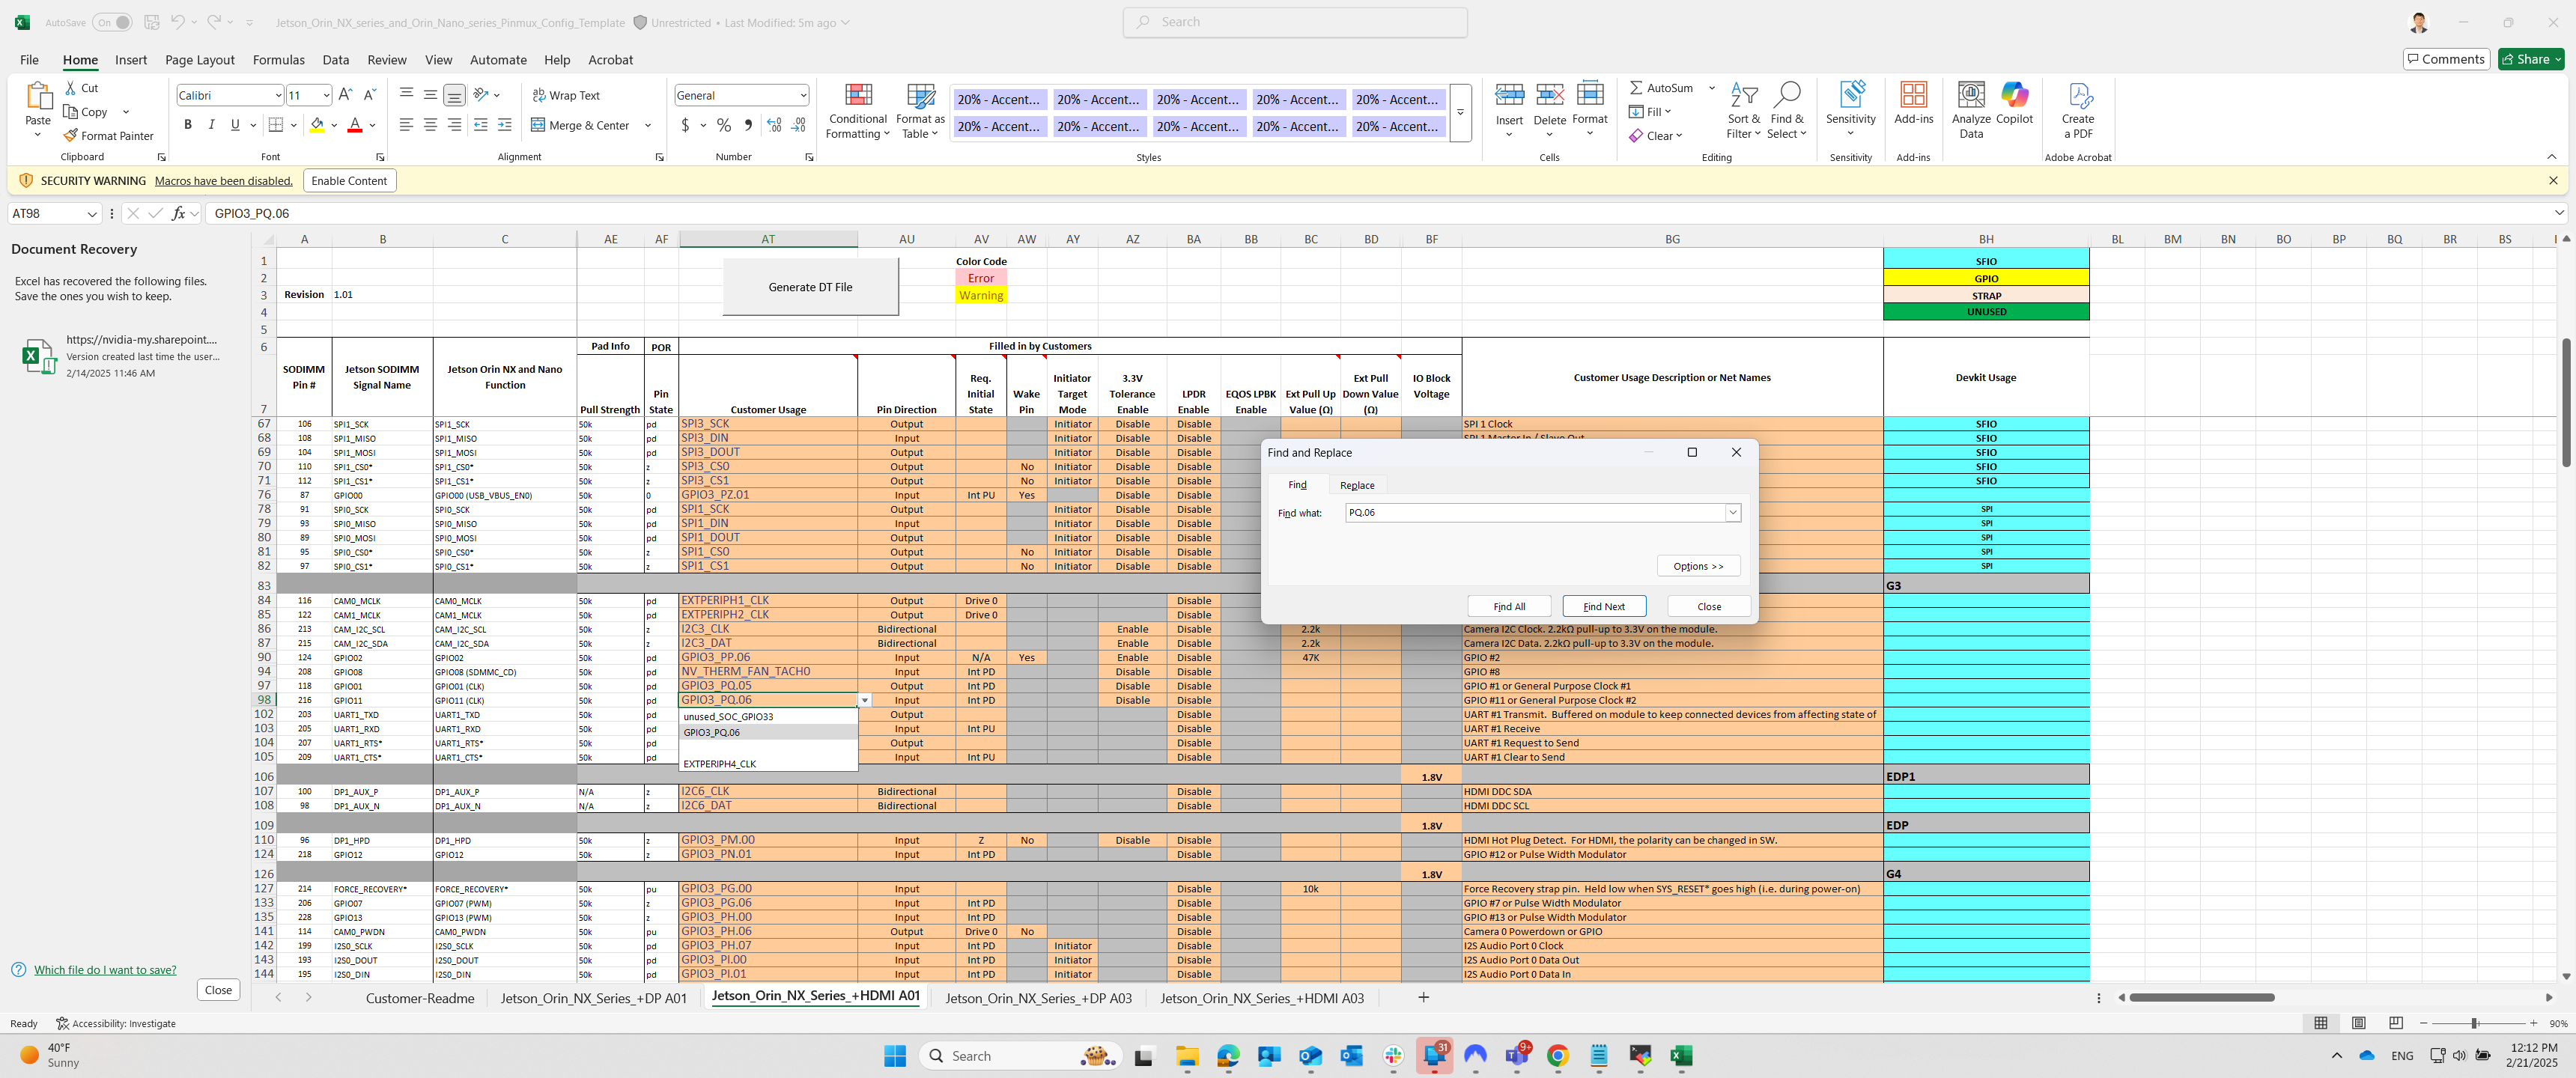Click Find All in the dialog
This screenshot has width=2576, height=1078.
pos(1509,606)
